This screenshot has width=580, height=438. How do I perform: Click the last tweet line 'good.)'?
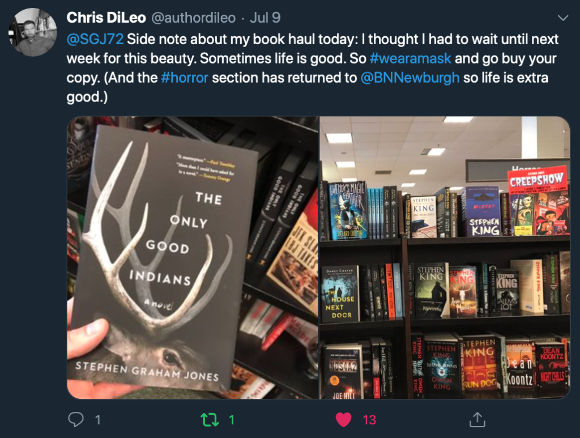pos(87,97)
